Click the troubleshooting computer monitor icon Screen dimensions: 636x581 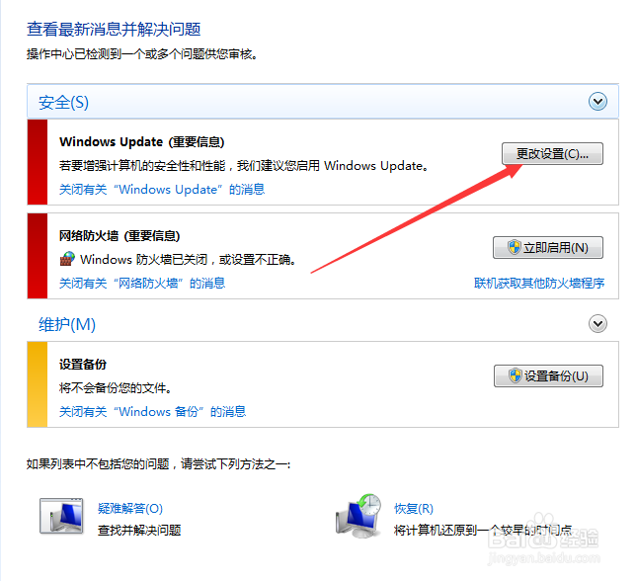point(61,516)
